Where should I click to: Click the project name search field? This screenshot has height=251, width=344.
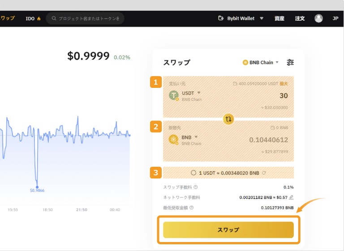pos(85,18)
